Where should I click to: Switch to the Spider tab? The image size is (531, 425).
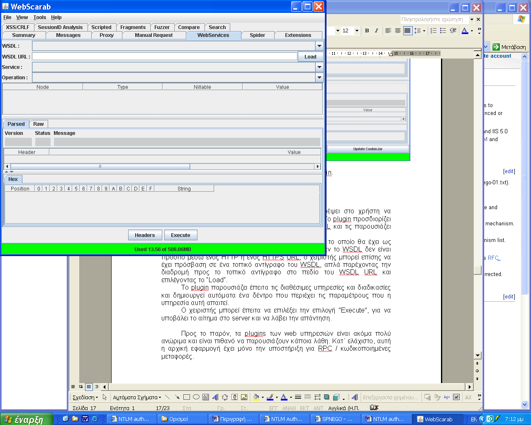coord(257,35)
